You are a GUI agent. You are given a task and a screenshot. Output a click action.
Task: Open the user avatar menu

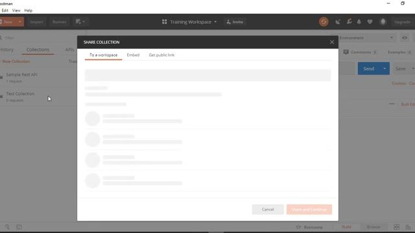pos(383,22)
